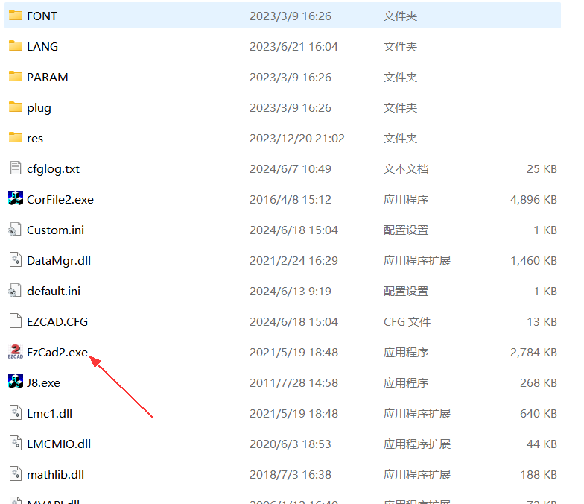Select the EZCAD.CFG file name
584x504 pixels.
pyautogui.click(x=57, y=322)
